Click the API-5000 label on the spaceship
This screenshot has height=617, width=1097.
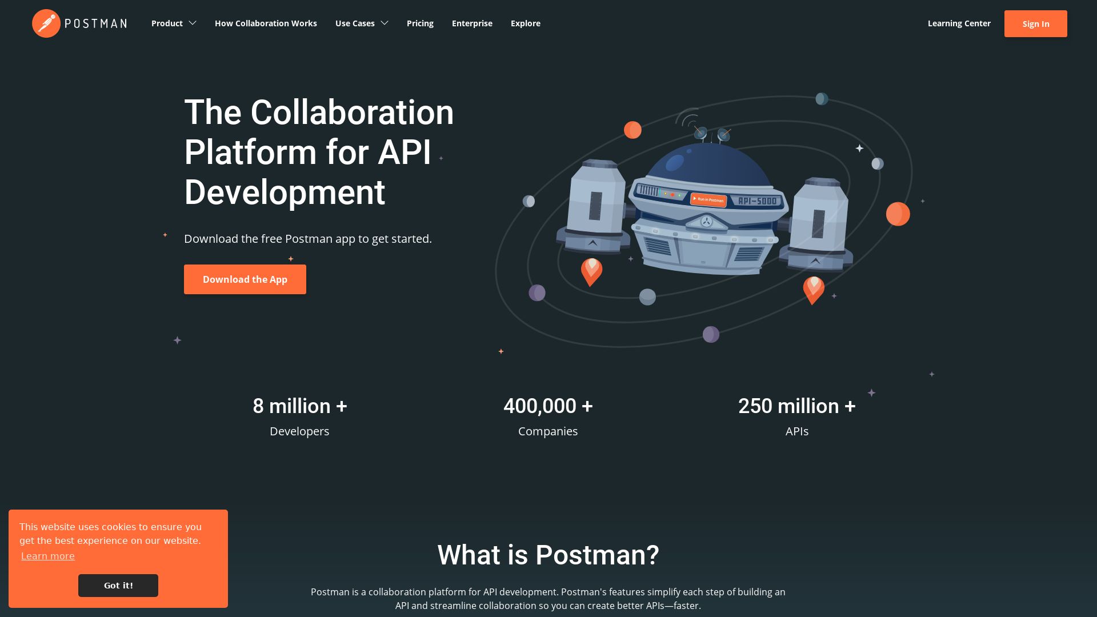tap(757, 201)
